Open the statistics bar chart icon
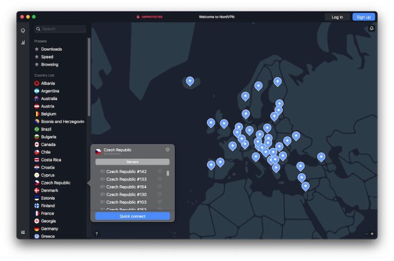The image size is (394, 261). click(x=23, y=43)
